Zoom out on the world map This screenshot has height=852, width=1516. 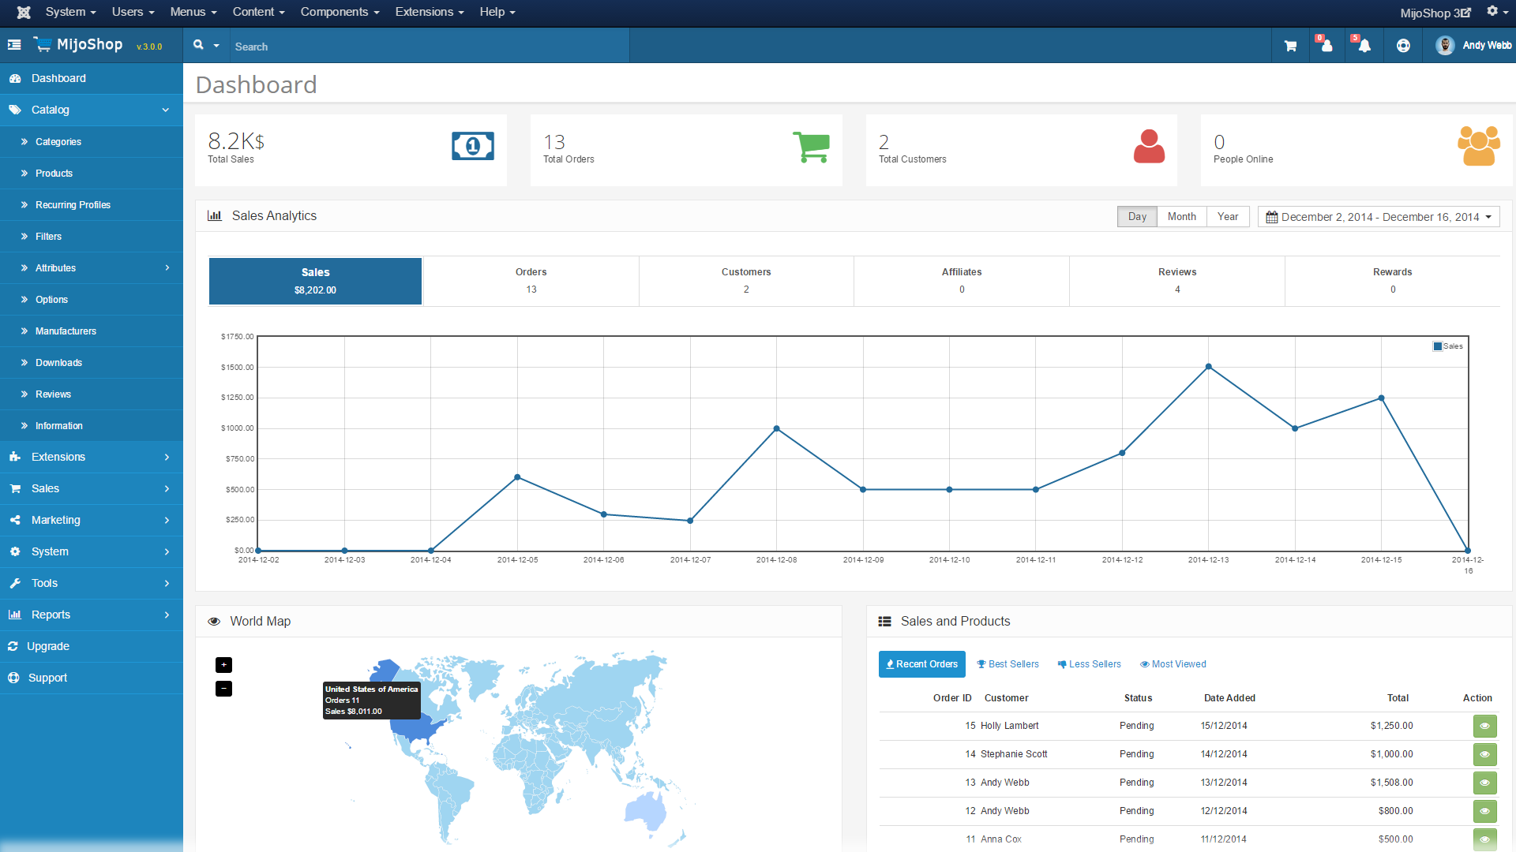point(223,689)
